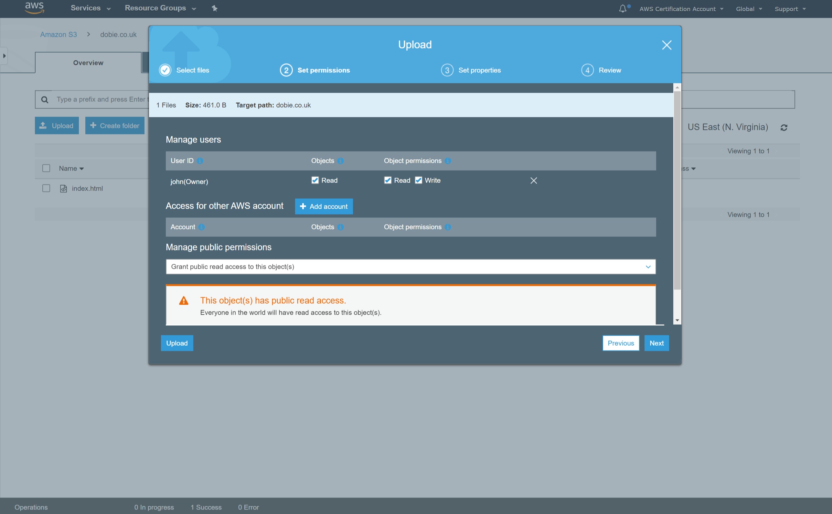Click the AWS logo icon
The height and width of the screenshot is (514, 832).
point(34,7)
